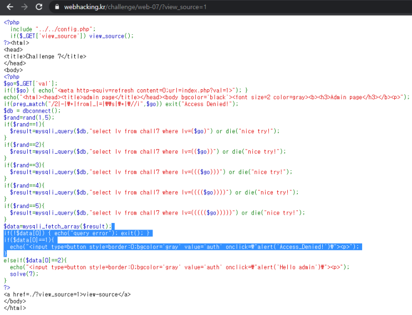Click the <a href=./?view_source=1> line

coord(67,294)
